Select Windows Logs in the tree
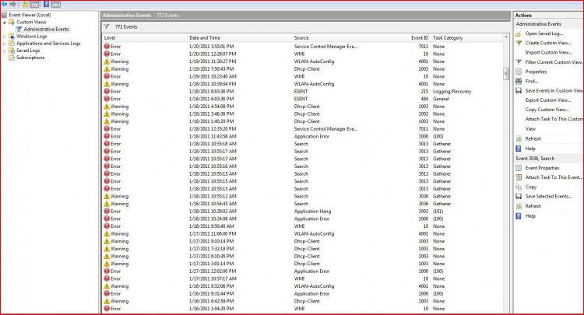This screenshot has width=584, height=315. point(31,37)
